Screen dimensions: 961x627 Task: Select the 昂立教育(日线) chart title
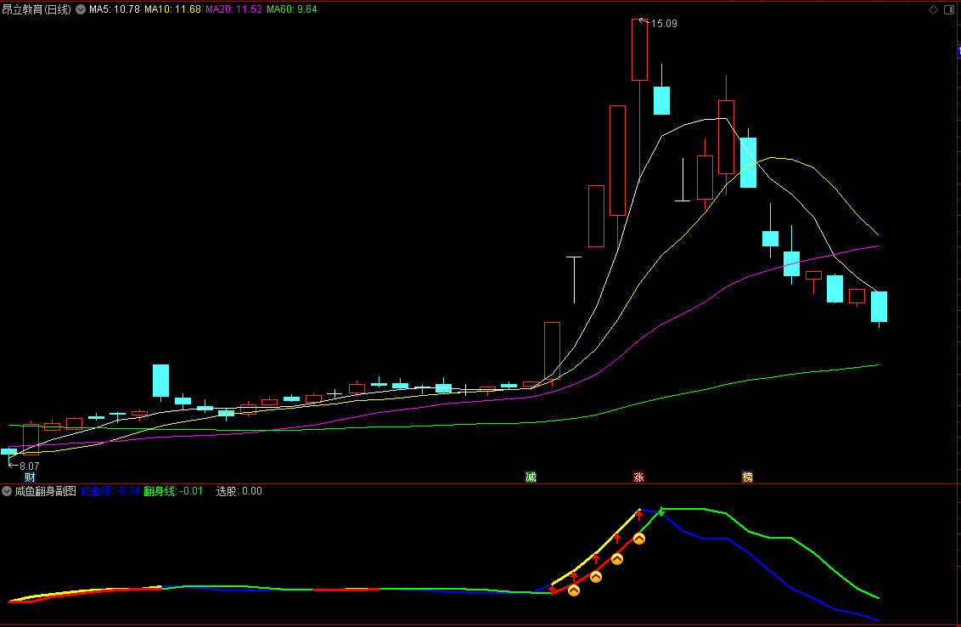click(x=37, y=9)
